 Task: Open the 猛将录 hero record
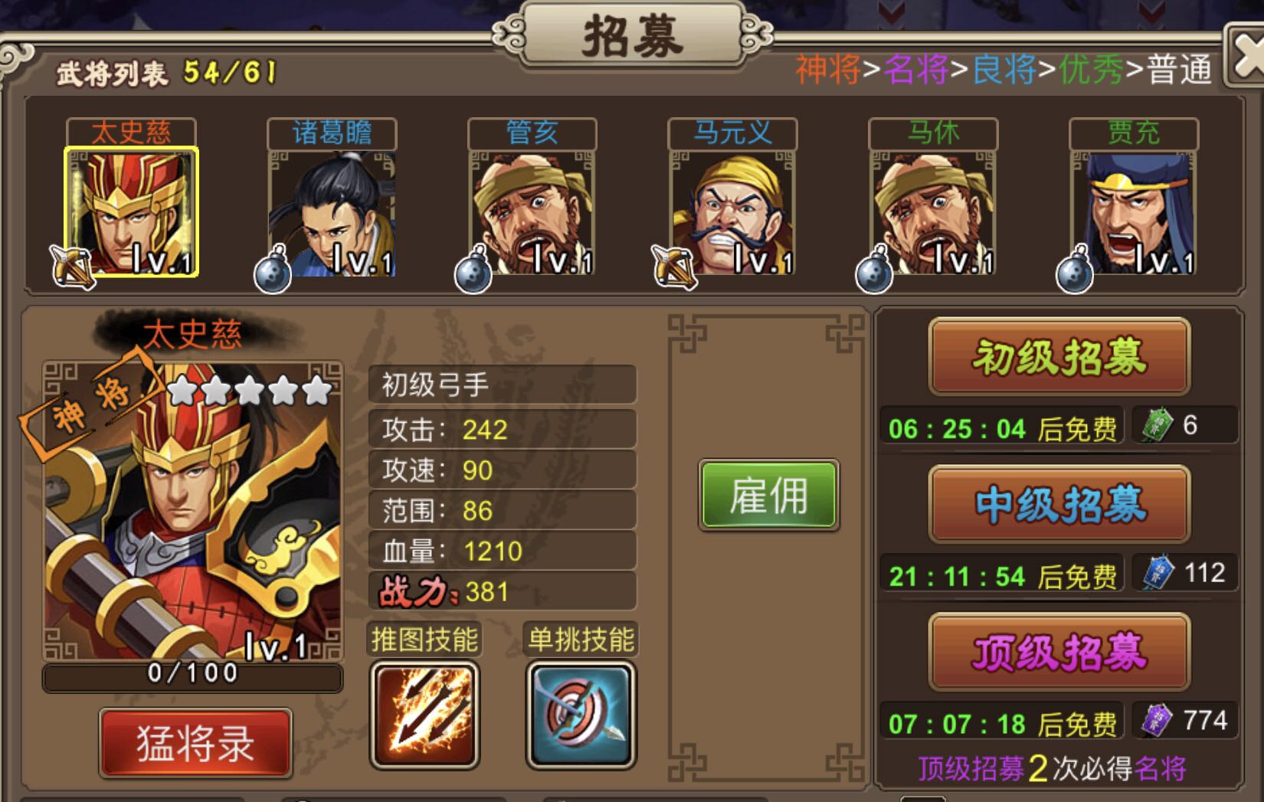click(196, 743)
